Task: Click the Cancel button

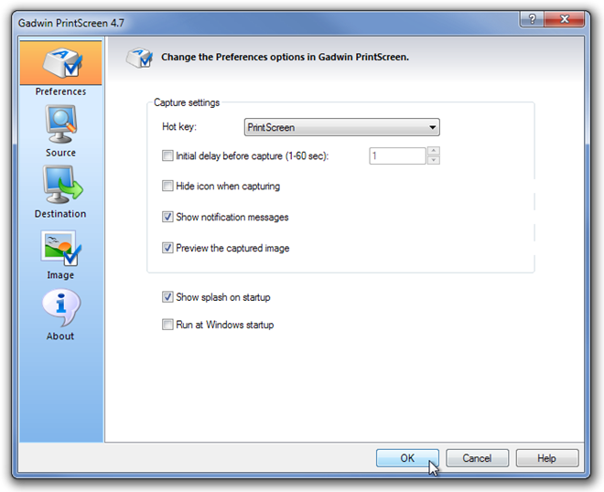Action: pos(477,458)
